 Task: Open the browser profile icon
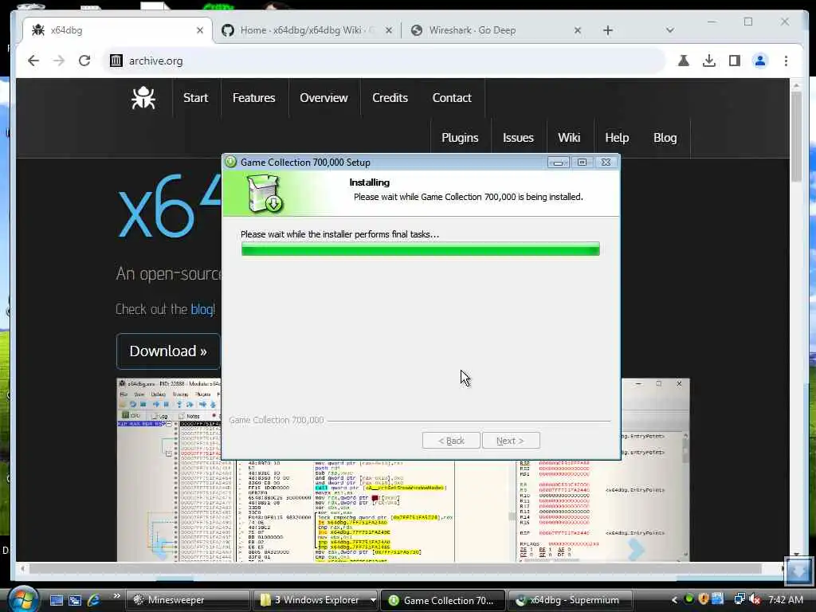(x=759, y=61)
